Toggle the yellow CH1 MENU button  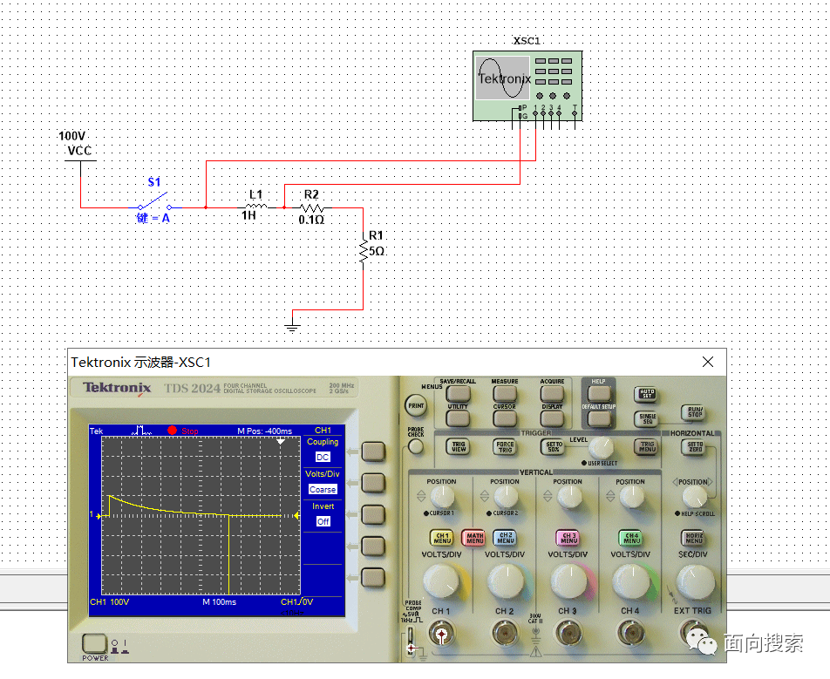[441, 538]
